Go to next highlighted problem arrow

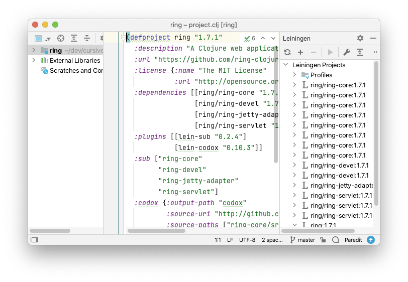click(x=273, y=38)
